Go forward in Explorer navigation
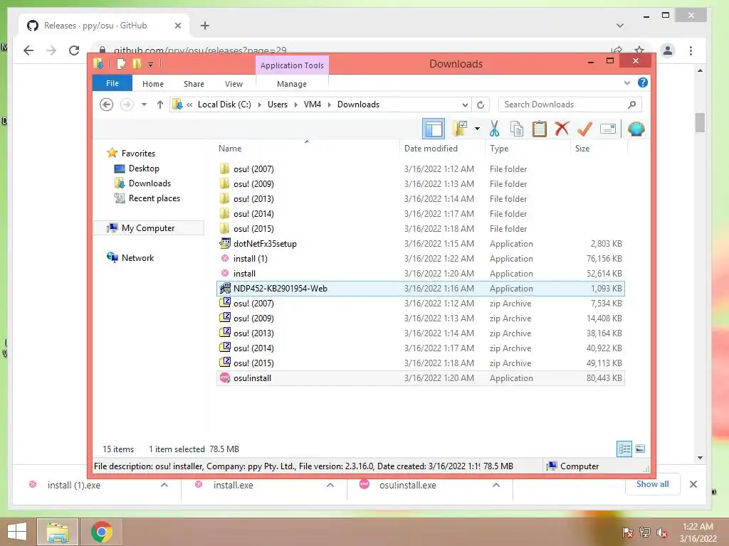This screenshot has height=546, width=729. [x=127, y=105]
